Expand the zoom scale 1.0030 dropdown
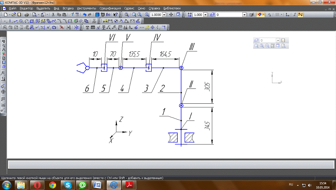The image size is (336, 190). point(164,15)
